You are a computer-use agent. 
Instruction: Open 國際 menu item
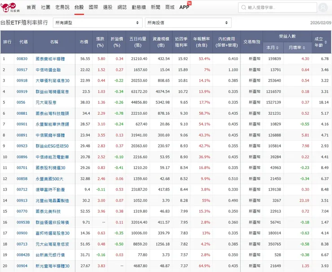pyautogui.click(x=93, y=8)
